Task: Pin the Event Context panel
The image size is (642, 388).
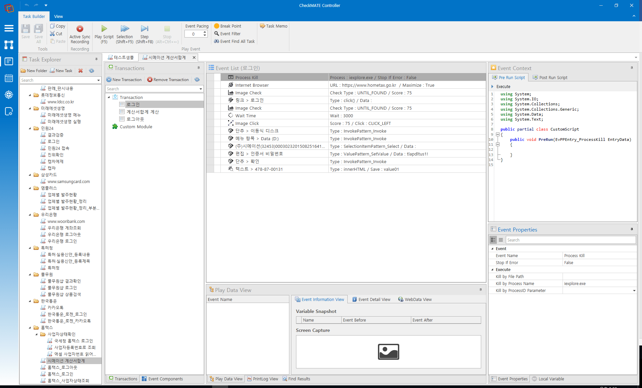Action: point(632,68)
